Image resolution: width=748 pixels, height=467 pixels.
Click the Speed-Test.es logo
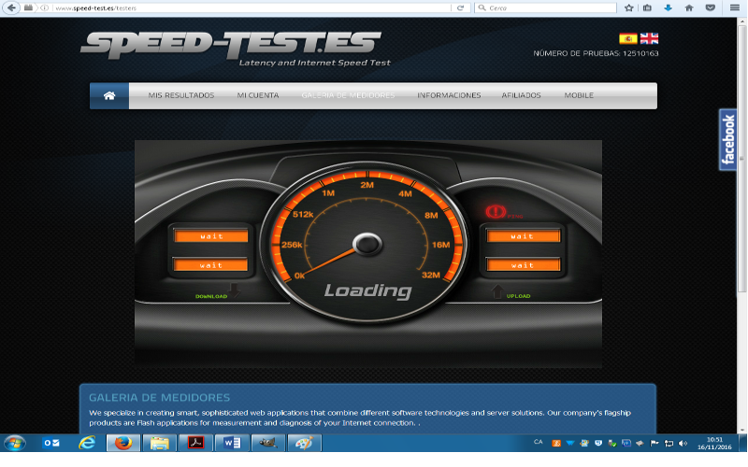pyautogui.click(x=231, y=45)
